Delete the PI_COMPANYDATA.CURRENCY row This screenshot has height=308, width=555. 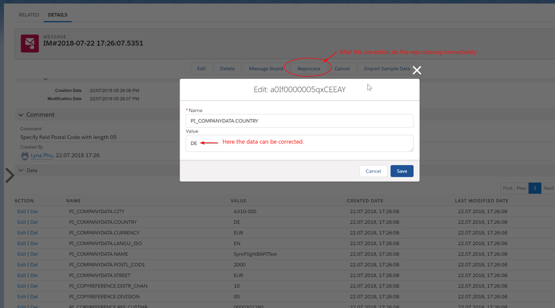coord(34,233)
